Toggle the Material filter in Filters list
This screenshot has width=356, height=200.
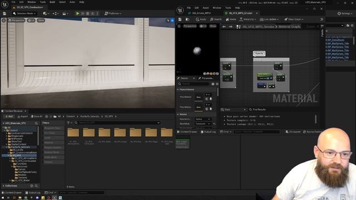tap(53, 143)
